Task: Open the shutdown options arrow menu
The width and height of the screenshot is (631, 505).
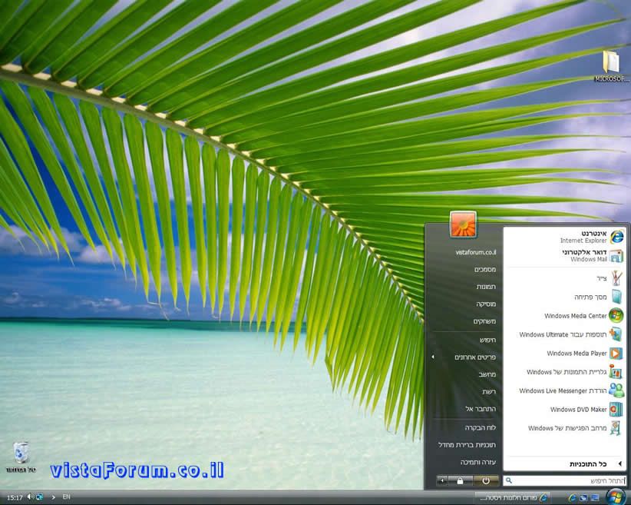Action: [443, 480]
